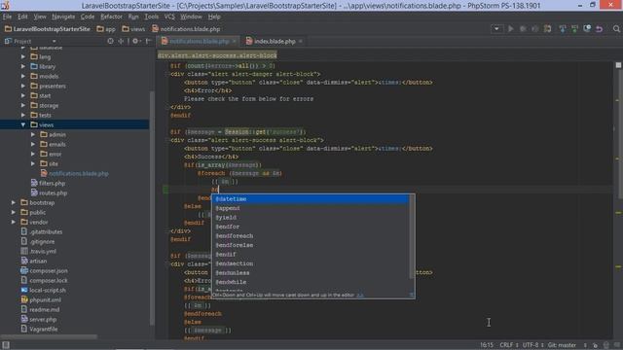Click the app breadcrumb in navigation bar

tap(106, 29)
